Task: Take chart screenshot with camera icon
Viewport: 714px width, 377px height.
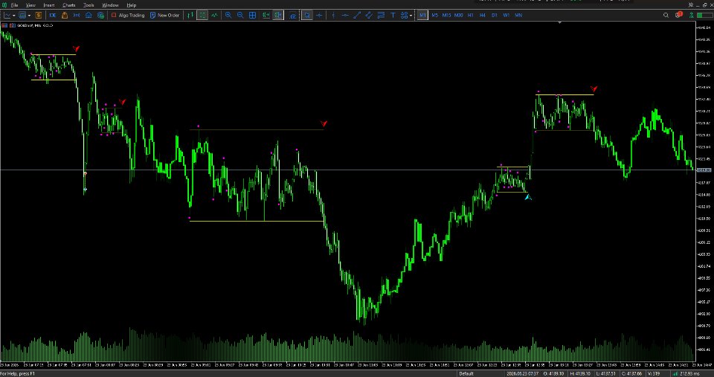Action: coord(293,16)
